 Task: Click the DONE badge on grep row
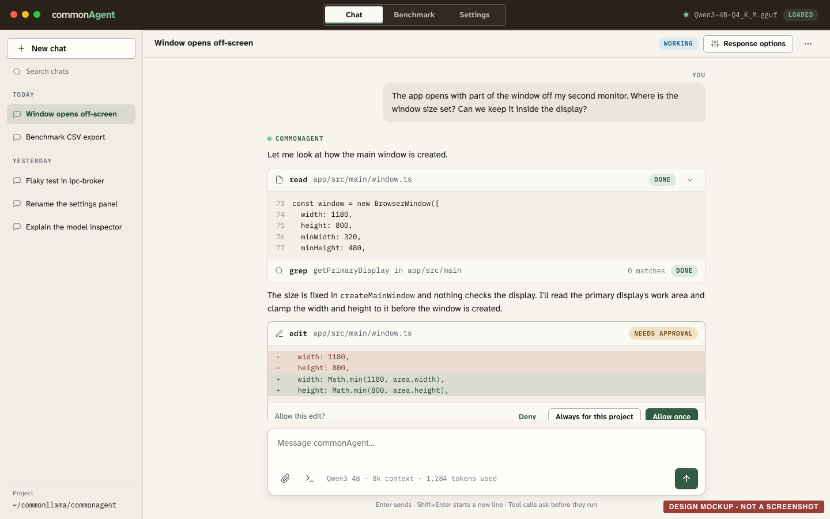[x=684, y=271]
